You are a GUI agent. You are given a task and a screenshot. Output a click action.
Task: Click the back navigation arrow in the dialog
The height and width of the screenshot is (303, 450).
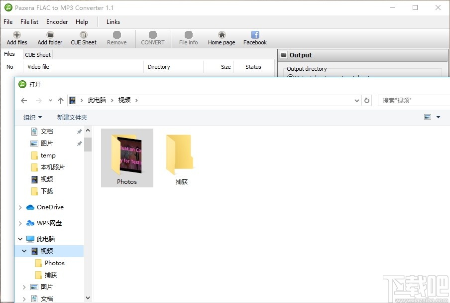pyautogui.click(x=23, y=100)
